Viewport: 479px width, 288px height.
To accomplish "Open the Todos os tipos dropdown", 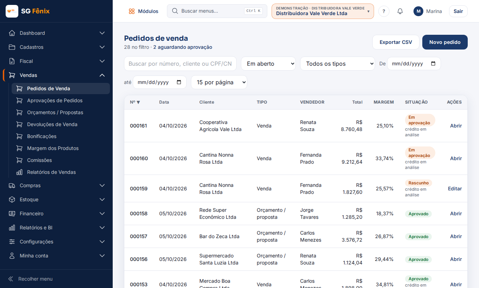I will [337, 64].
